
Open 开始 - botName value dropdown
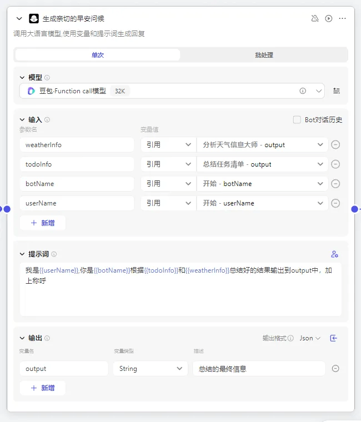pos(263,184)
